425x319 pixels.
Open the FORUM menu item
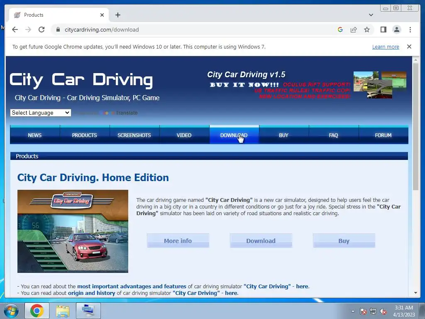pyautogui.click(x=383, y=135)
